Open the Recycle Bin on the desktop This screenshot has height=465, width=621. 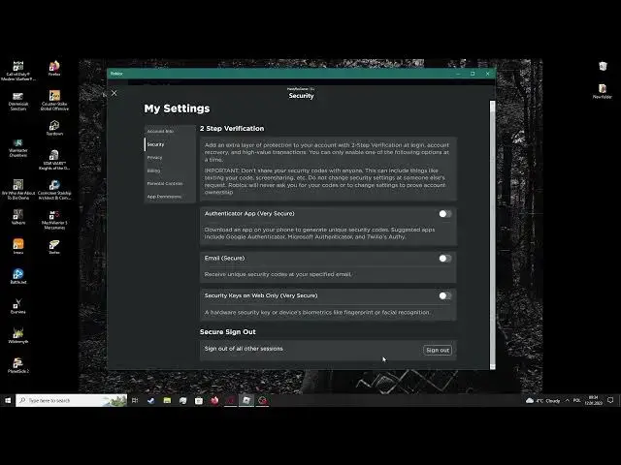(603, 66)
